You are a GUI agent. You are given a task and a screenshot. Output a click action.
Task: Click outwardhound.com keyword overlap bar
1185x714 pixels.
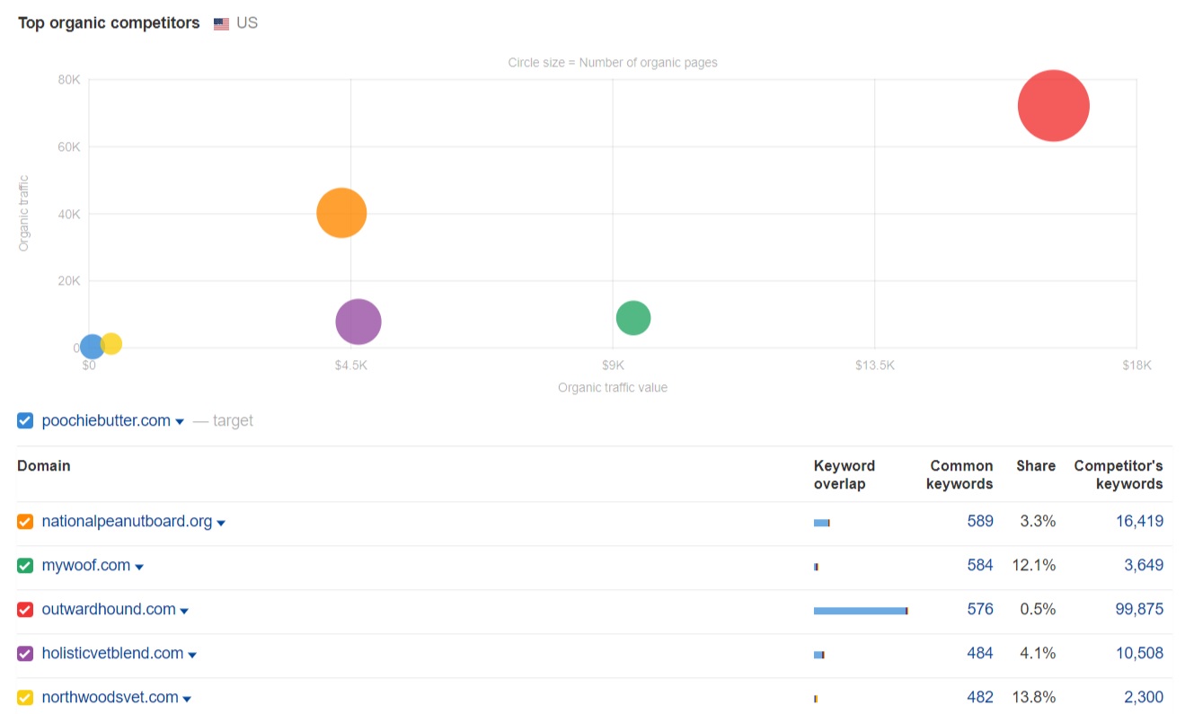click(860, 611)
